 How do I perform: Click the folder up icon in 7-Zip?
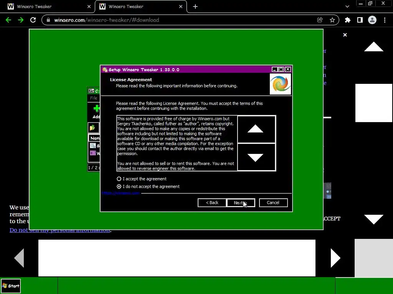pos(92,128)
